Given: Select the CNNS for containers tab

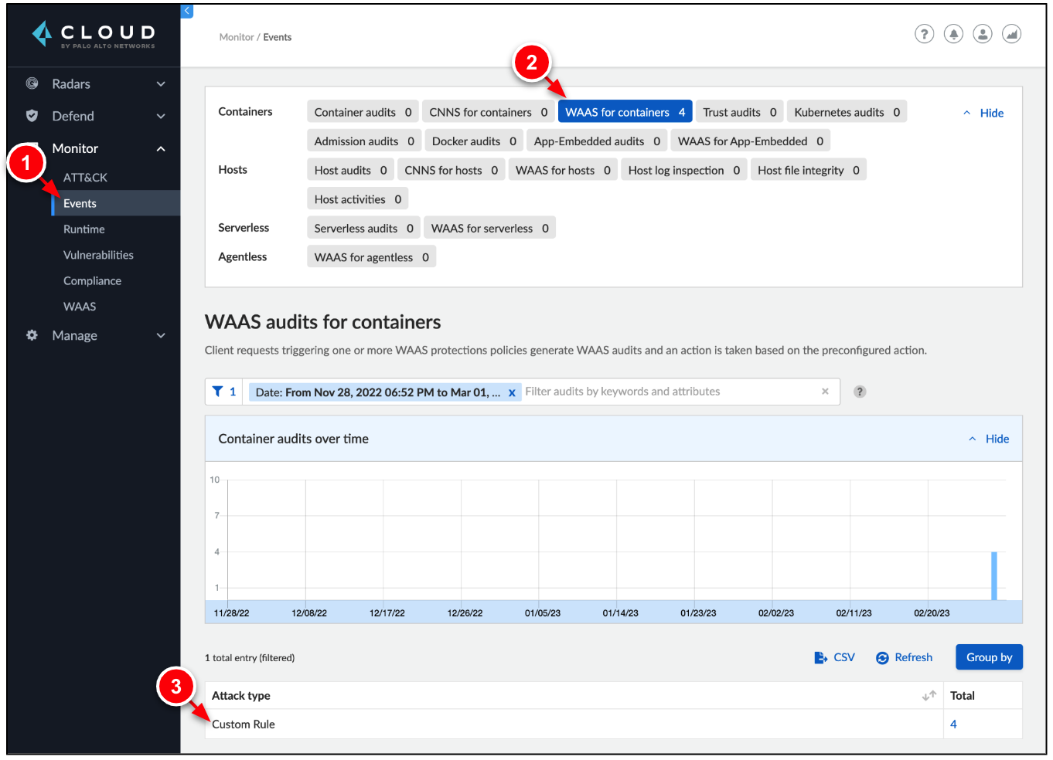Looking at the screenshot, I should point(489,112).
